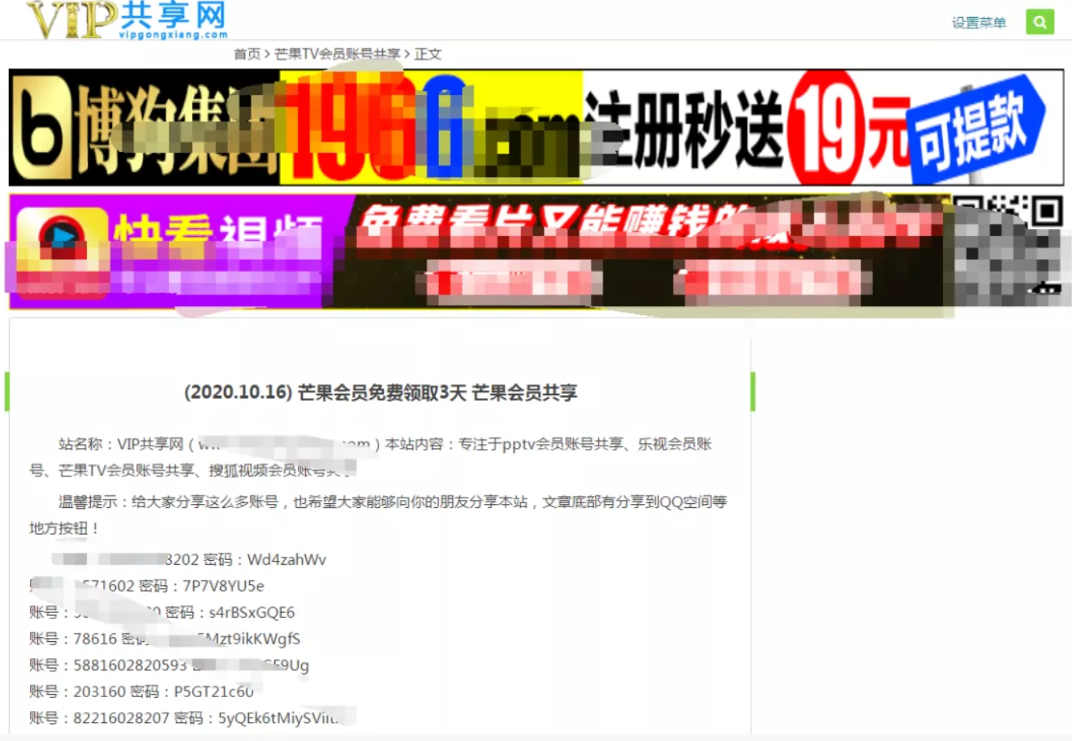Click the row 账号：78616

(x=165, y=639)
